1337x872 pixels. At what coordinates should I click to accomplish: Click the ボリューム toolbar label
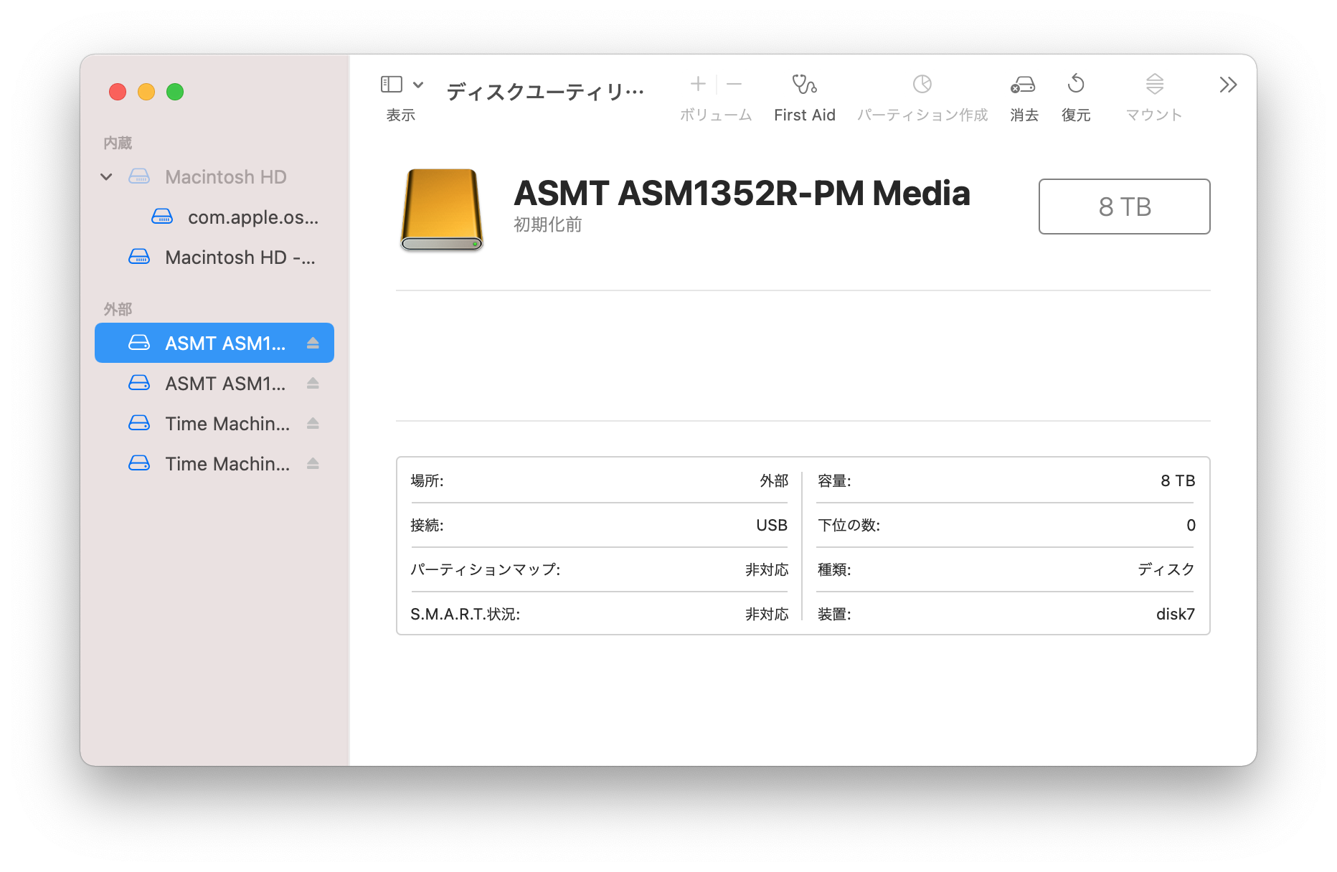click(x=716, y=115)
